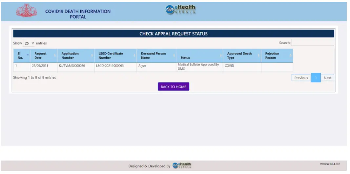
Task: Sort table by Sl No. column
Action: [x=21, y=56]
